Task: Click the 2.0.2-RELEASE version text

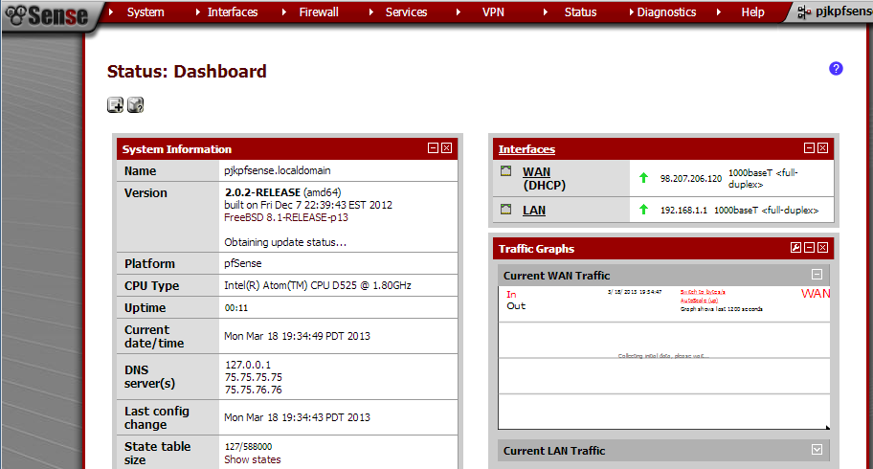Action: 262,192
